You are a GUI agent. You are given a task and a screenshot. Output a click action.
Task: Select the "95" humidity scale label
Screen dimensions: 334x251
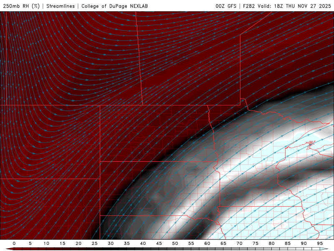click(x=320, y=243)
